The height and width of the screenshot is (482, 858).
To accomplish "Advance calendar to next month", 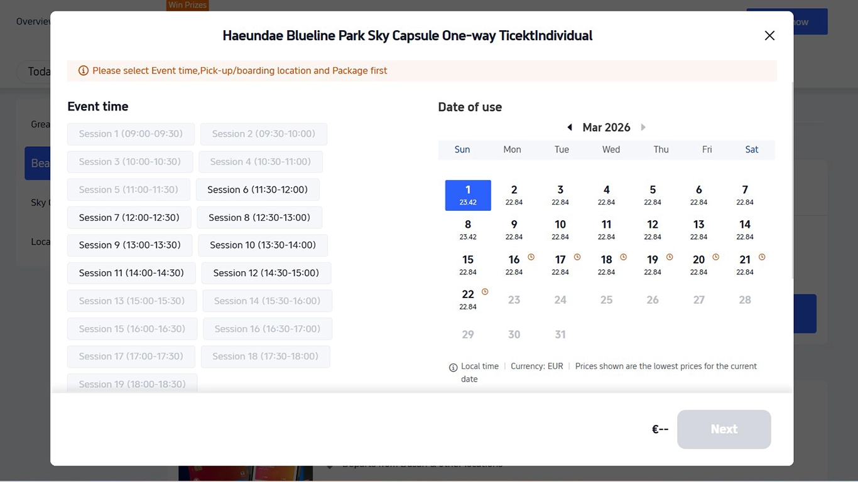I will click(x=643, y=127).
